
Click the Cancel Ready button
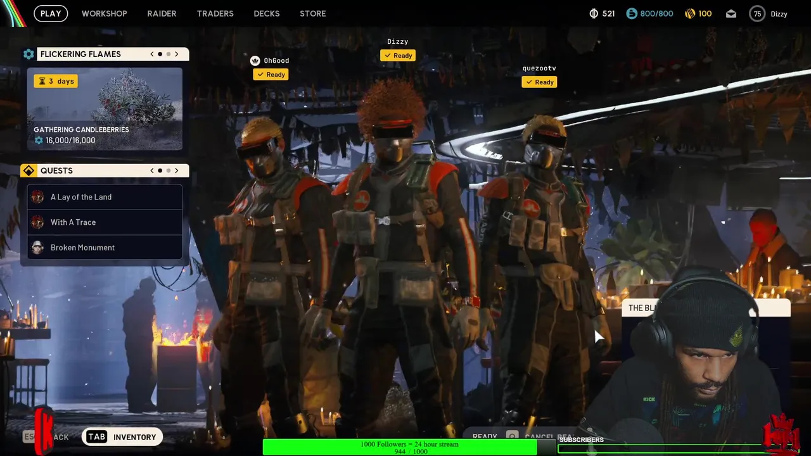(540, 436)
